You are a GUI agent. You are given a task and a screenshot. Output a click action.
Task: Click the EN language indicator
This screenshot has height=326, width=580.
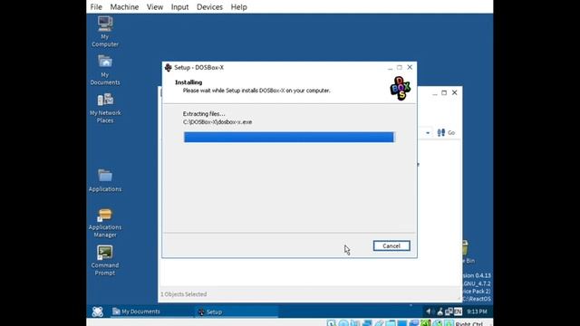coord(458,312)
